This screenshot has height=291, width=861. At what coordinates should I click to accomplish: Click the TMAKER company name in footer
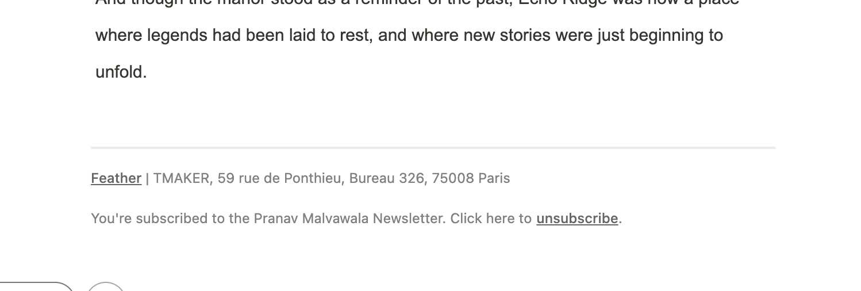coord(181,178)
